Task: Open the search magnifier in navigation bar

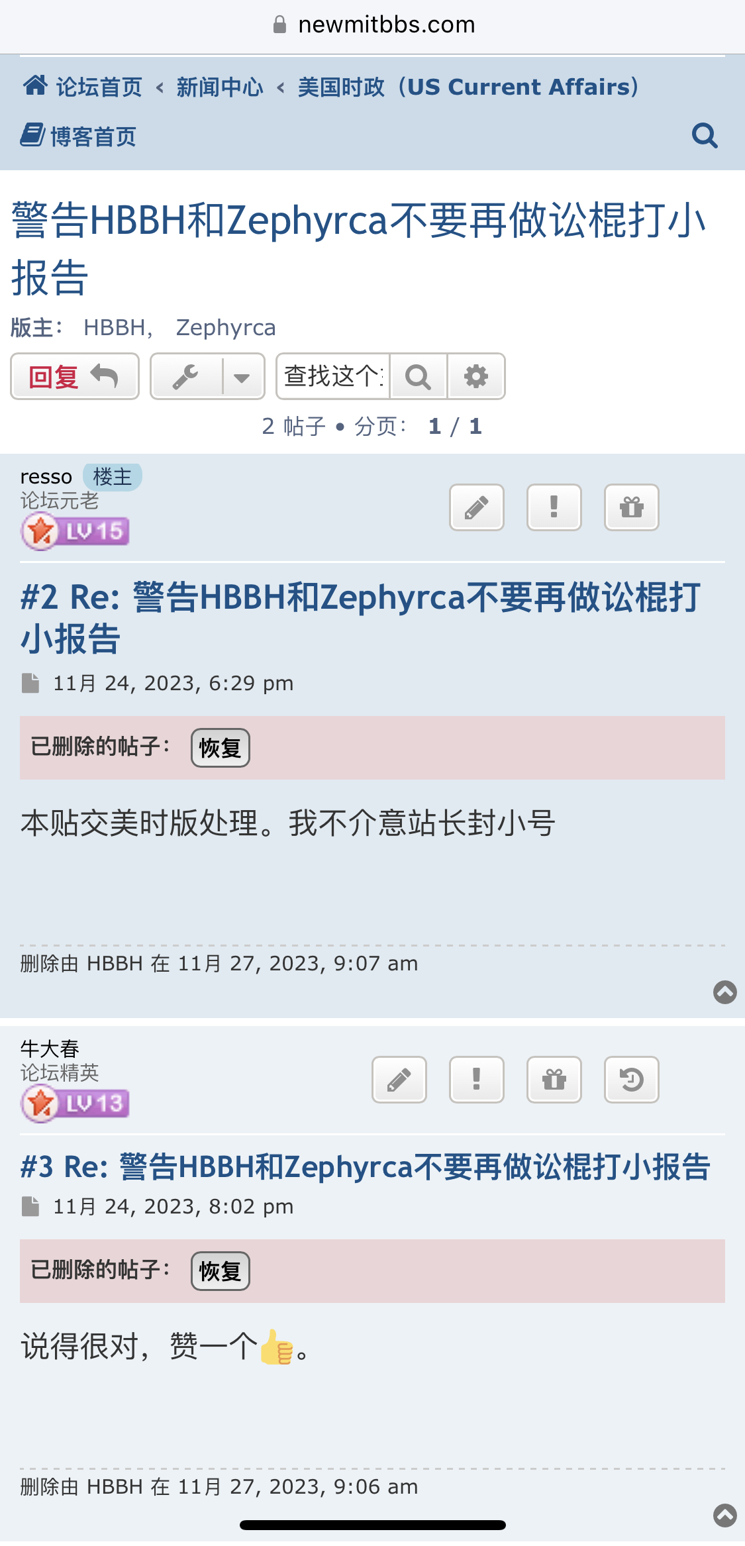Action: 705,136
